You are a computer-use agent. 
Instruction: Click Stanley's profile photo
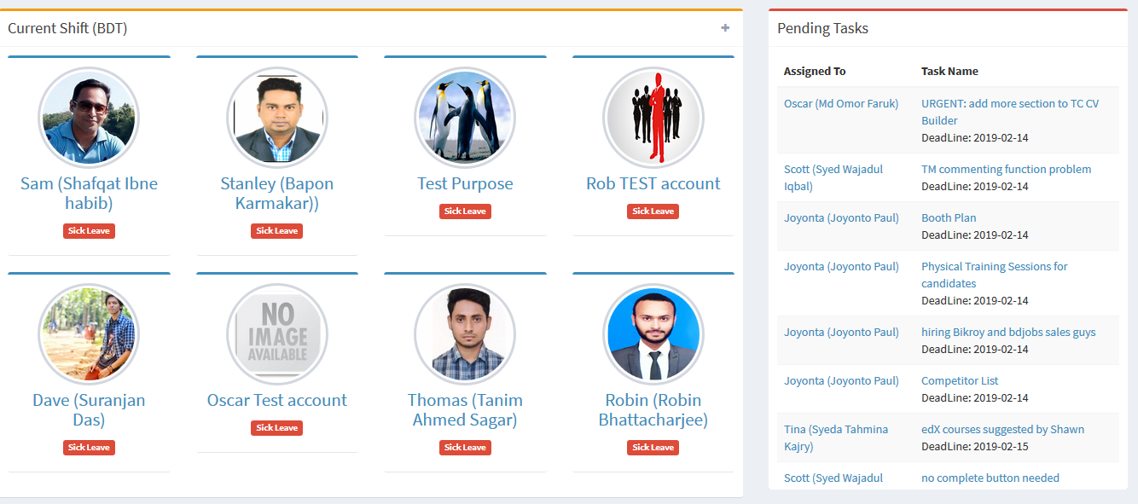tap(277, 118)
